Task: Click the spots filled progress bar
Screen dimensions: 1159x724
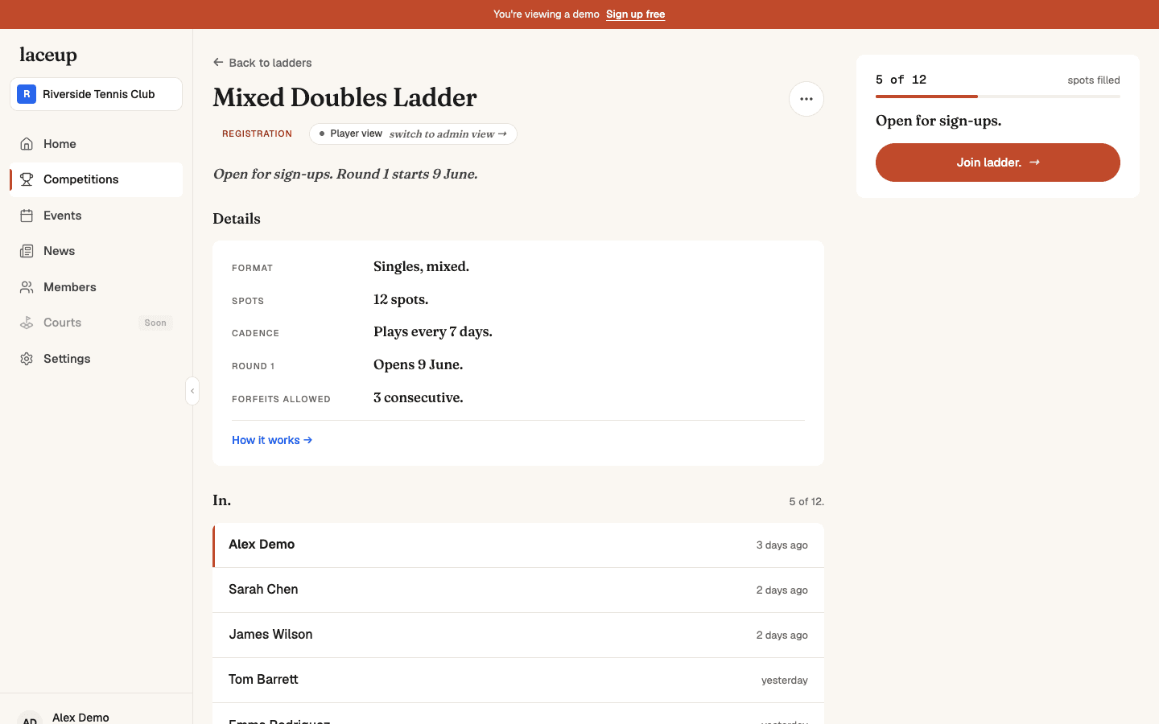Action: (x=998, y=97)
